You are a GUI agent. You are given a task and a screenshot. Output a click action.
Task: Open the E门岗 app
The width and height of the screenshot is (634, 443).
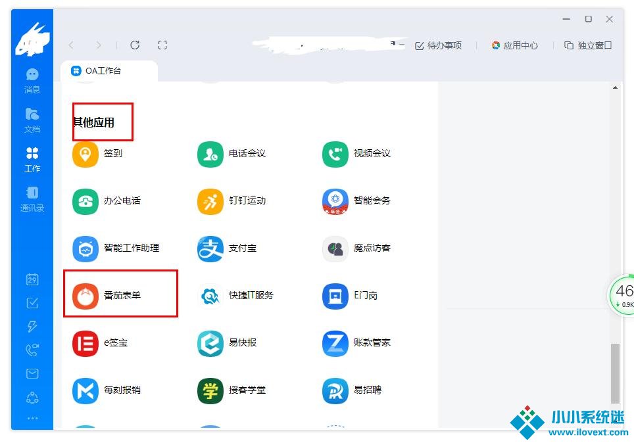350,296
